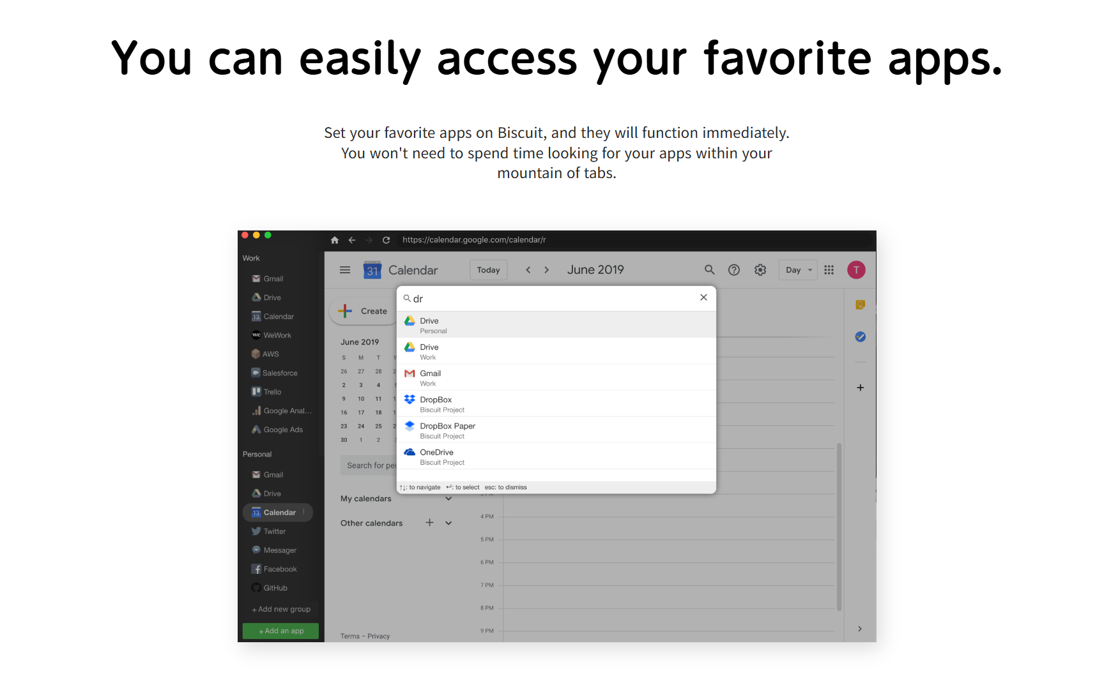The width and height of the screenshot is (1111, 692).
Task: Open the Calendar settings gear icon
Action: (x=760, y=270)
